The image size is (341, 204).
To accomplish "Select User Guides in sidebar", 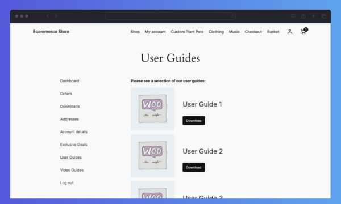I will (71, 158).
